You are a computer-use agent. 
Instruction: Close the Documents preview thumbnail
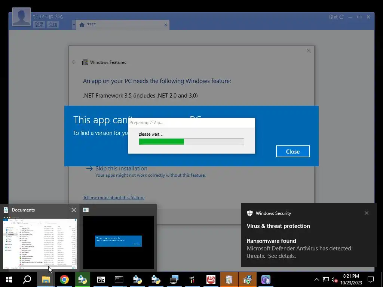coord(74,210)
